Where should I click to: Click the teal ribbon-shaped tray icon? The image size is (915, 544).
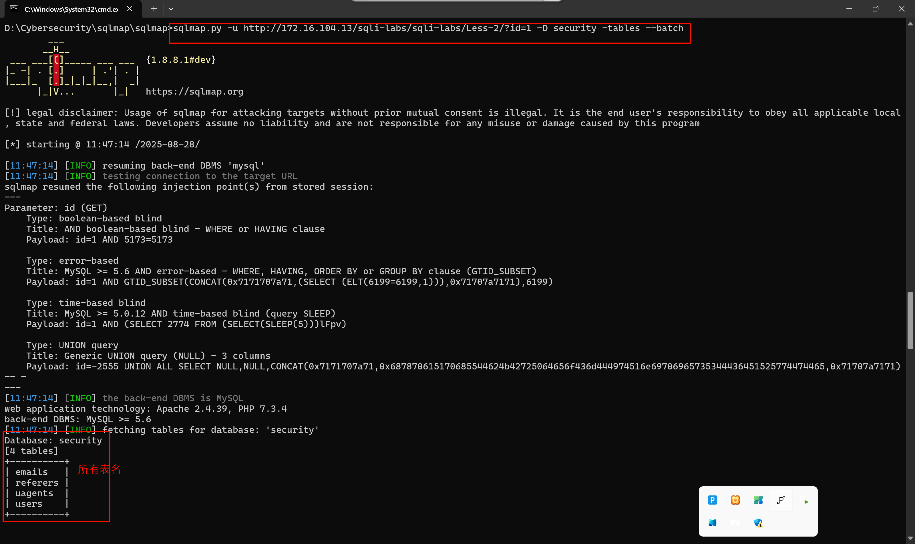[713, 523]
